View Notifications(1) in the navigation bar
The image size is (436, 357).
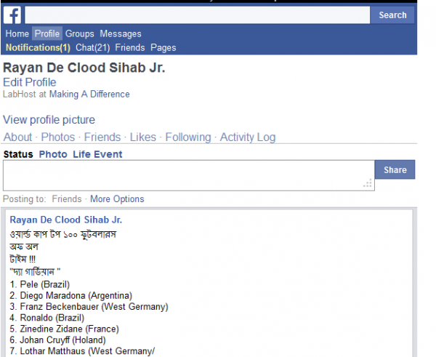click(x=38, y=47)
